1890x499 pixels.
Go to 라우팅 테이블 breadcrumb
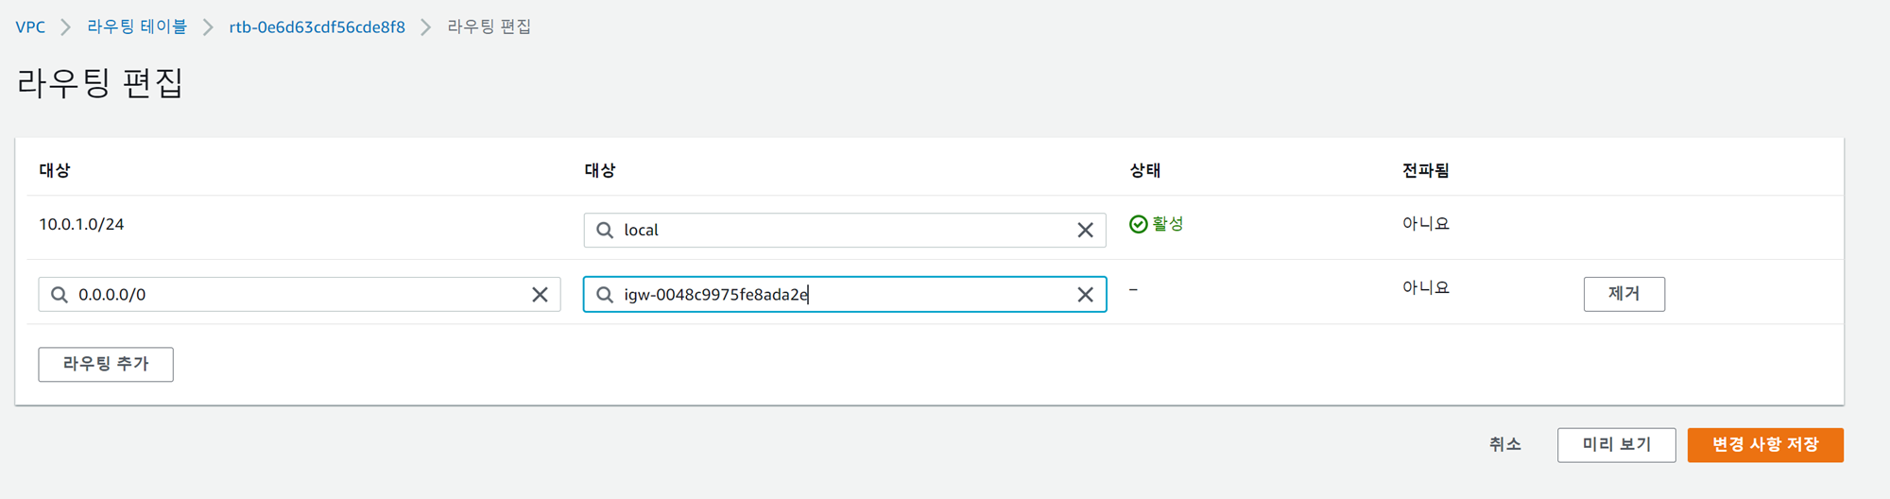click(x=137, y=27)
